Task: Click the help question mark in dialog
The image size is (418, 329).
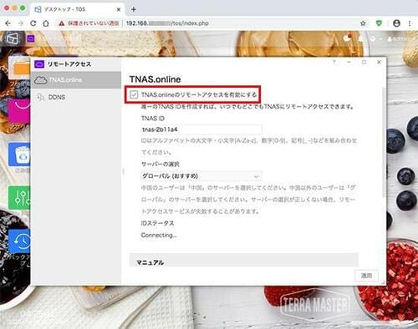Action: pos(334,63)
